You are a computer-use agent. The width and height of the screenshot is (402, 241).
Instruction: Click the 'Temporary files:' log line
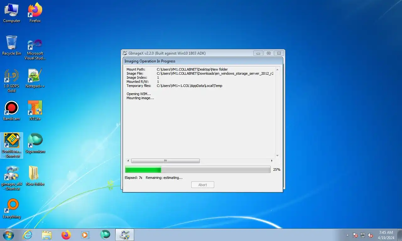[x=174, y=86]
